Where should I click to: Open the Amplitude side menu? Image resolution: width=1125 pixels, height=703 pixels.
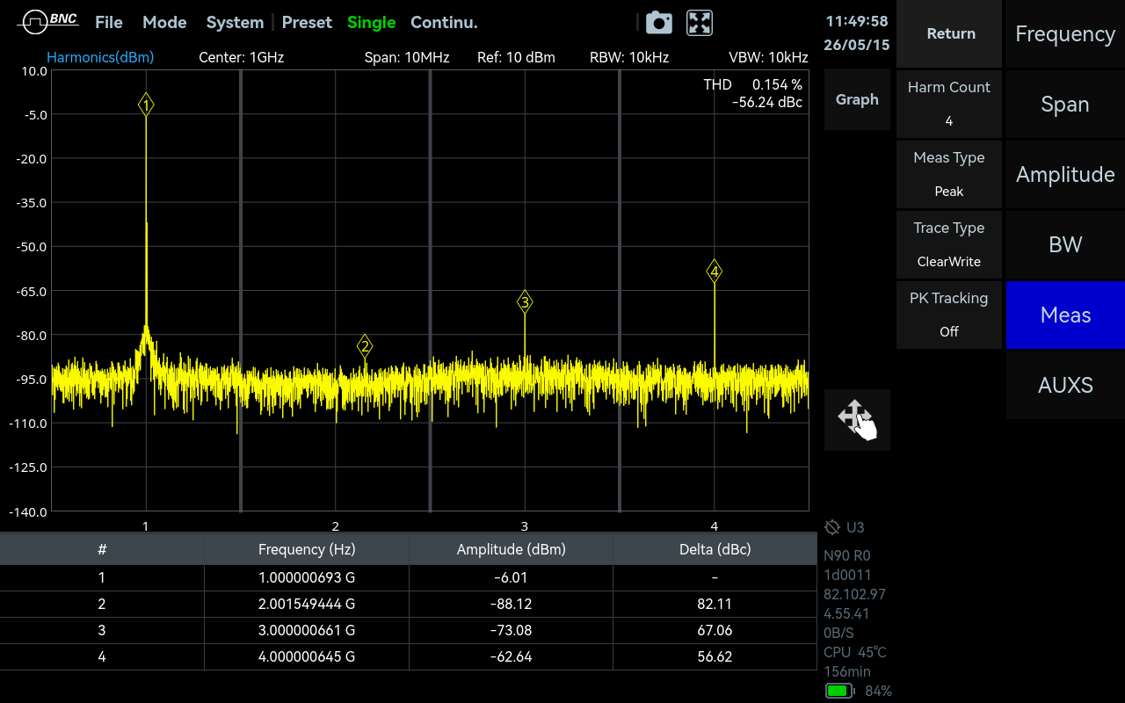point(1065,174)
